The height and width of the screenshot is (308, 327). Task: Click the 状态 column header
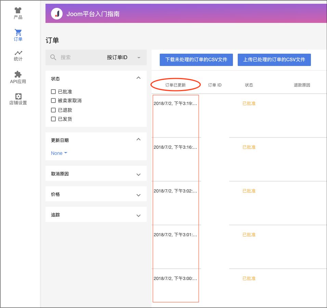(x=249, y=85)
